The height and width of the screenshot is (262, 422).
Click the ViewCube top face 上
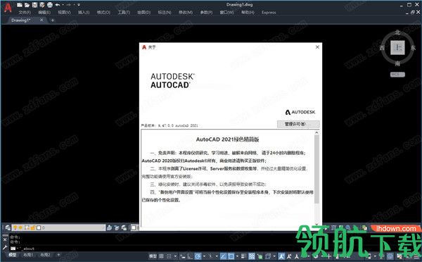397,48
